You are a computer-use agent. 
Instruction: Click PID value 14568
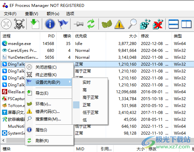(48, 44)
